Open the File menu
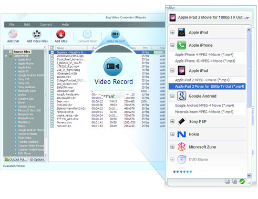 coord(12,25)
